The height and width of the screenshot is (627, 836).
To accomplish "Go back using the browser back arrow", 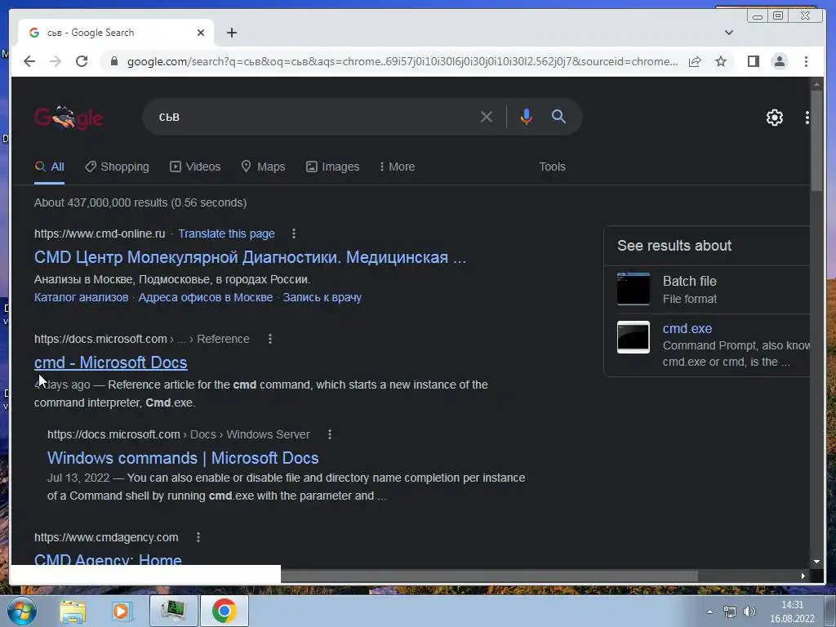I will (29, 61).
